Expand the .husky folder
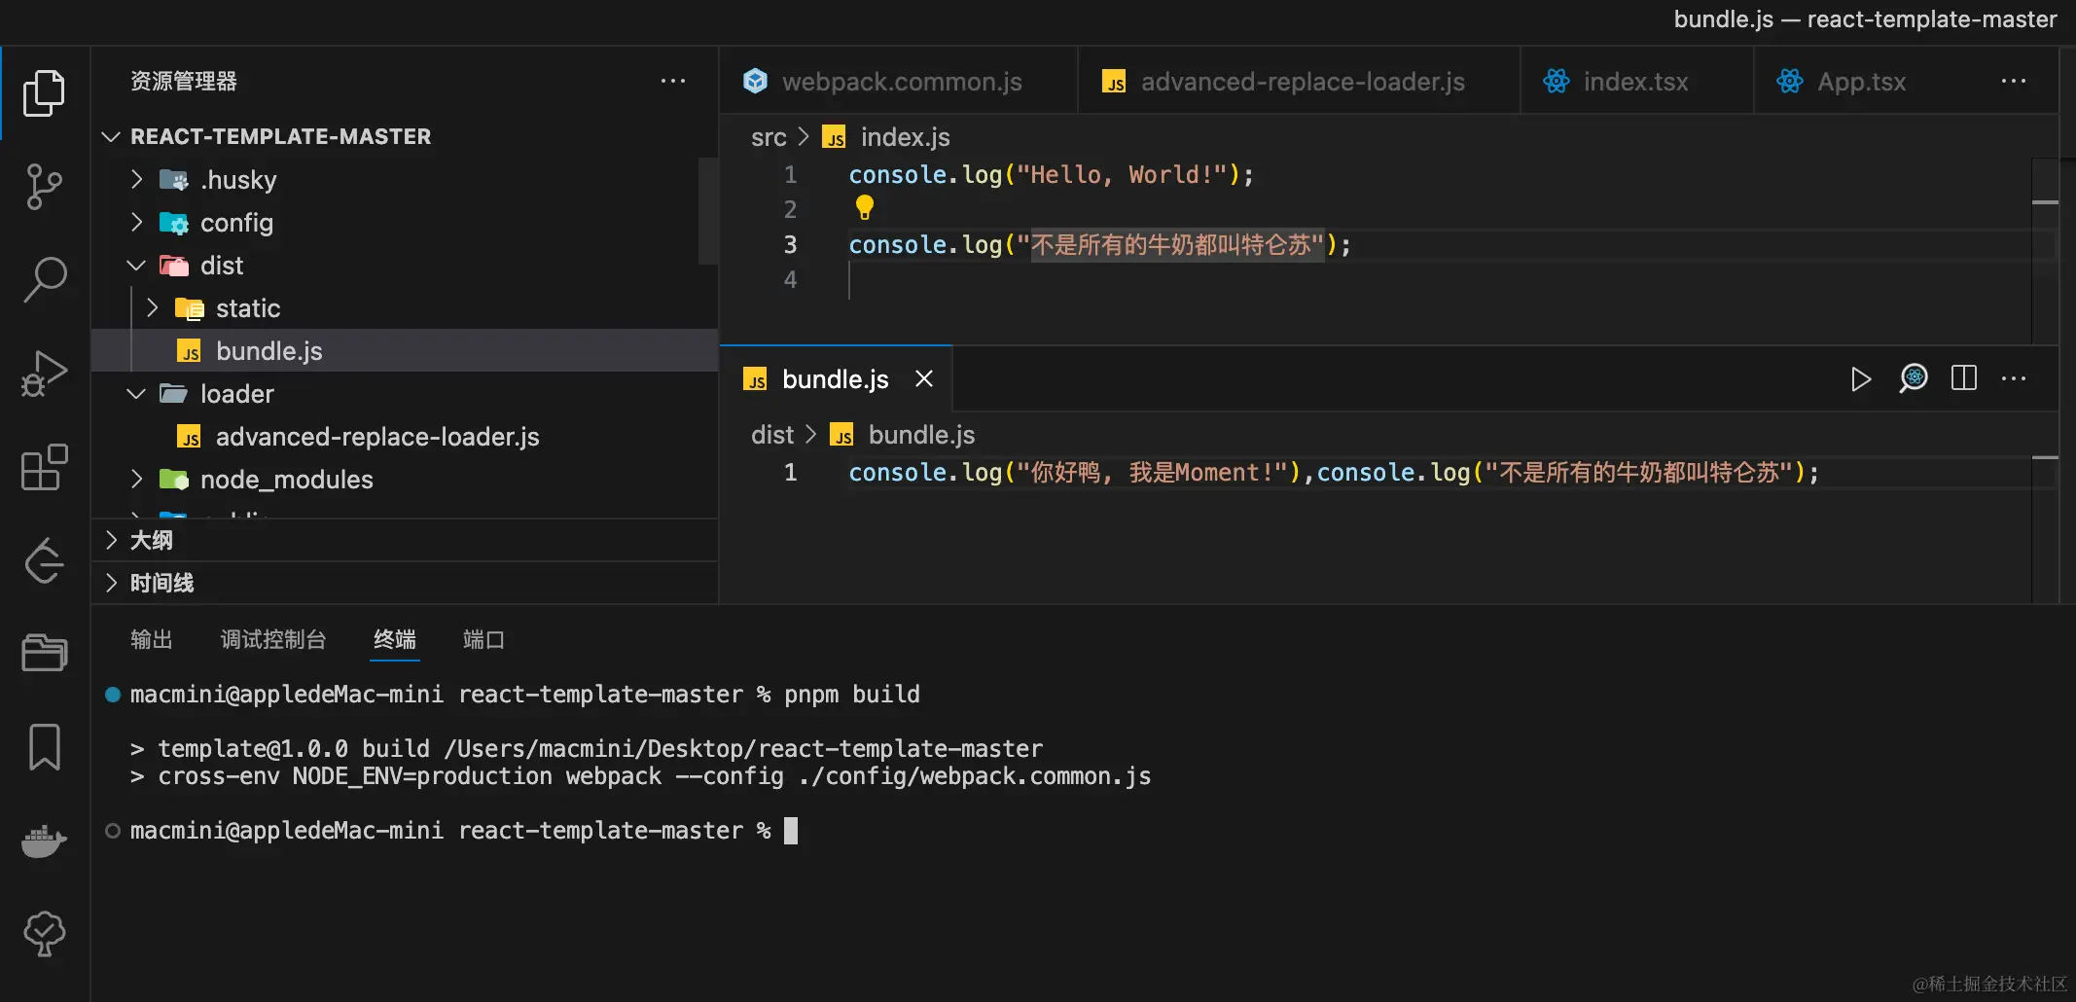Image resolution: width=2076 pixels, height=1002 pixels. coord(137,180)
